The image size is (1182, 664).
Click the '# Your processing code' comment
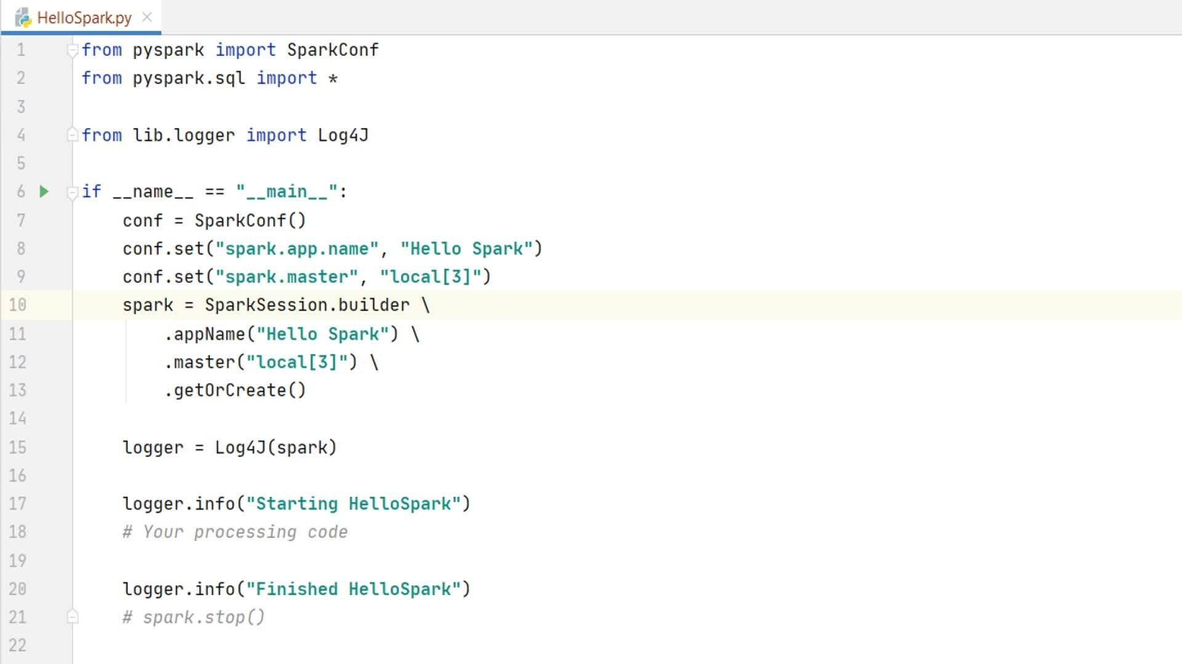(x=235, y=532)
